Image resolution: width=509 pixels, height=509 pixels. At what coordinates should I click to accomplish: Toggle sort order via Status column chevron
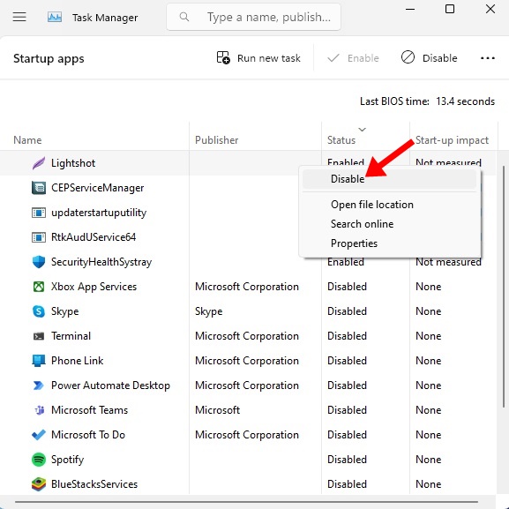tap(362, 130)
